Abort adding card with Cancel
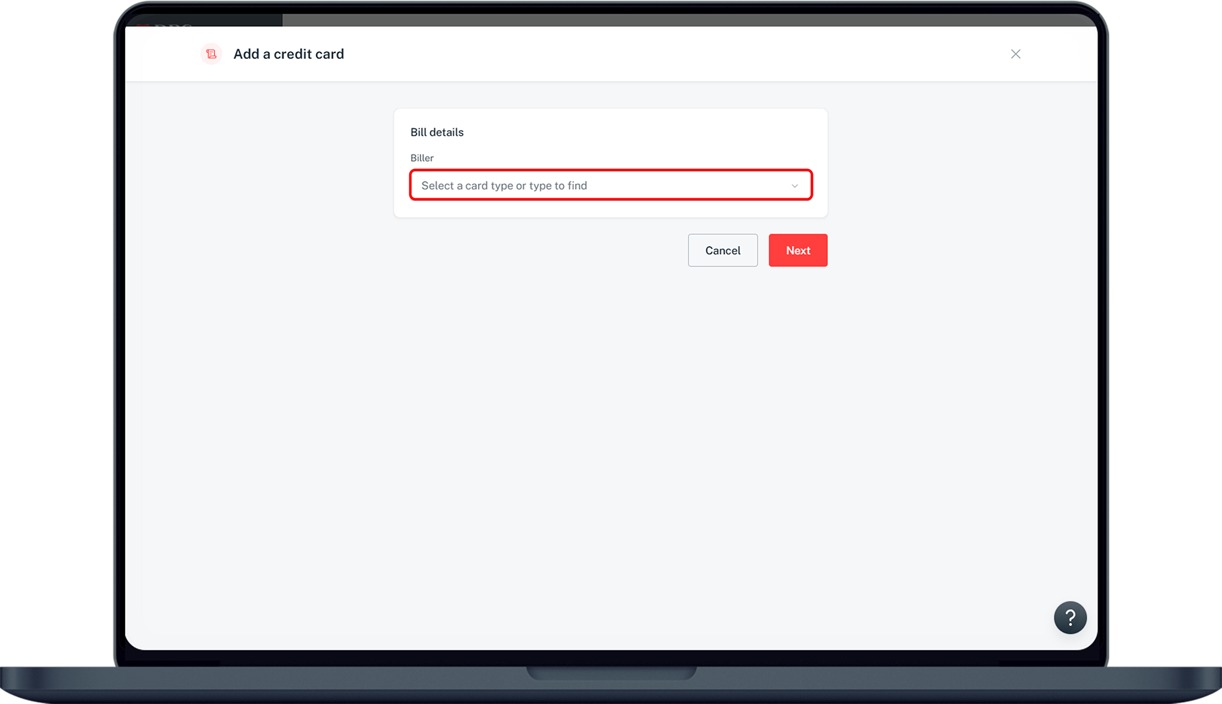The image size is (1222, 704). point(723,250)
